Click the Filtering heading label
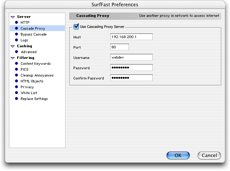The image size is (230, 171). 26,58
